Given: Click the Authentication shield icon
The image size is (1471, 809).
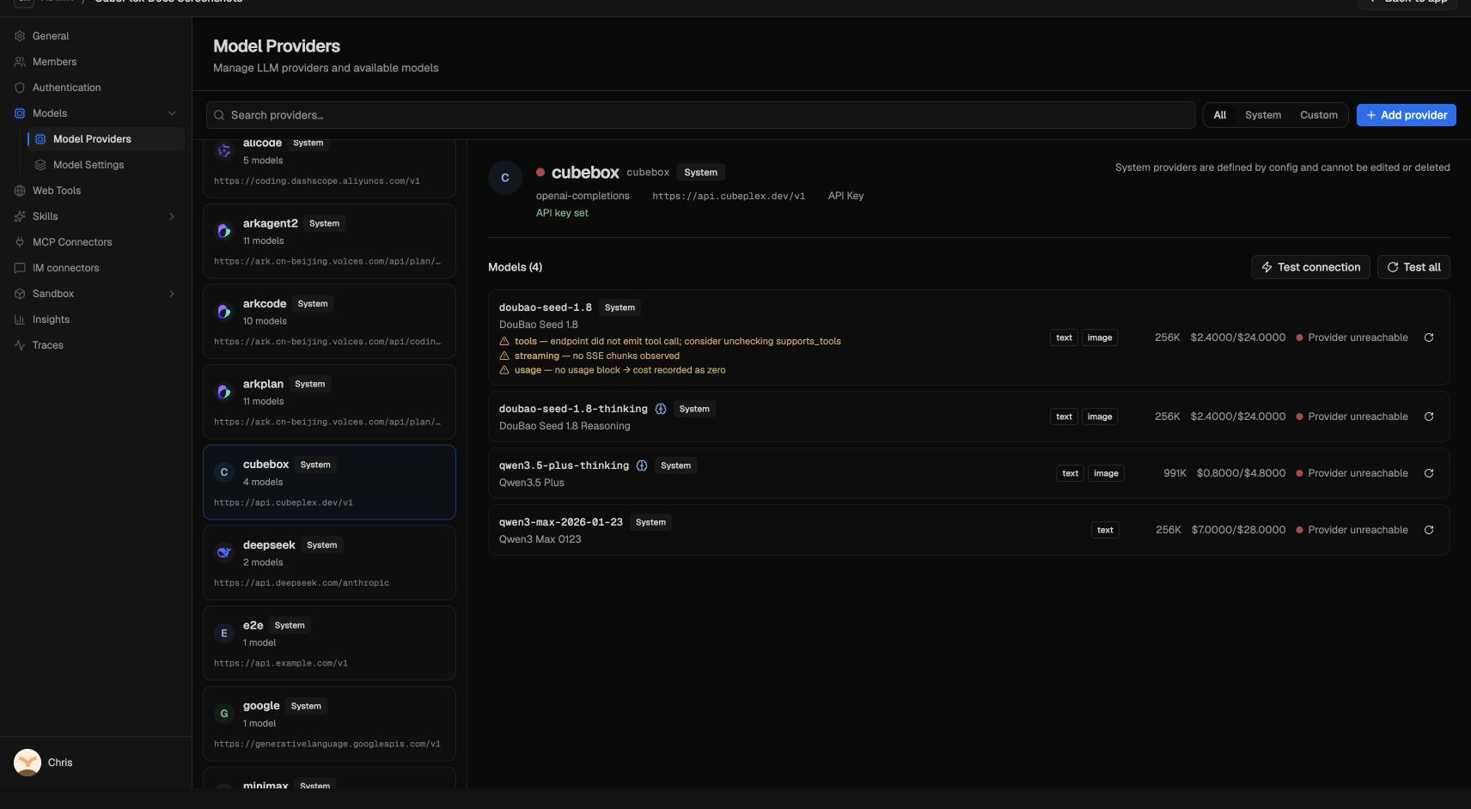Looking at the screenshot, I should pos(20,88).
